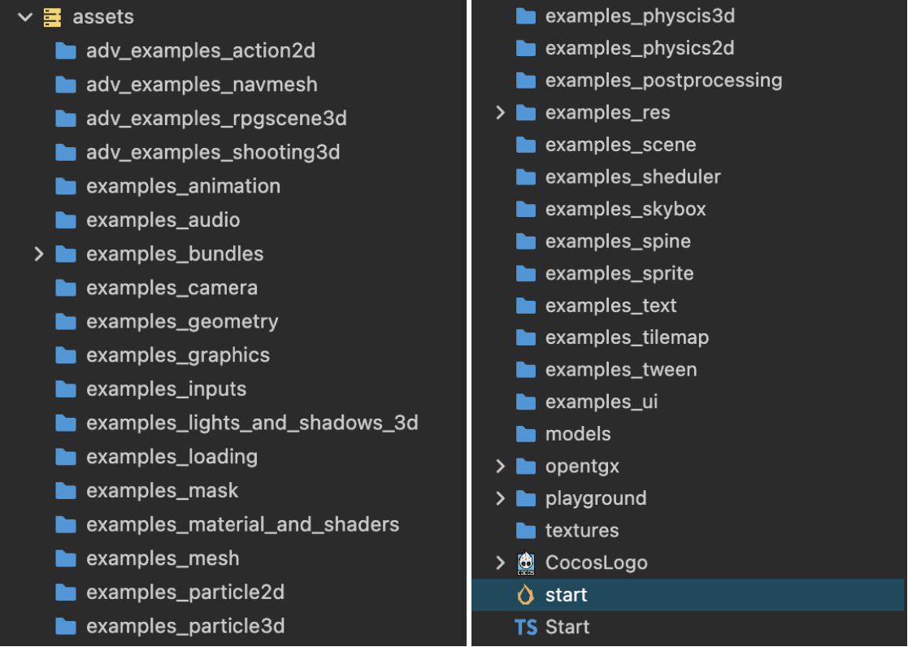
Task: Select the highlighted start scene name
Action: click(x=567, y=595)
